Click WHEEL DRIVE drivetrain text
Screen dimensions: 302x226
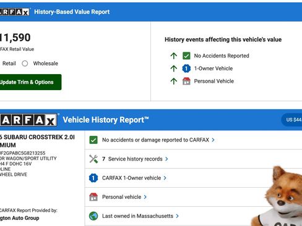(x=14, y=175)
